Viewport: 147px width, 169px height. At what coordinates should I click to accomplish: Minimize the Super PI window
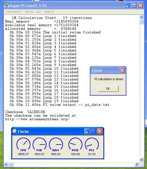point(128,5)
